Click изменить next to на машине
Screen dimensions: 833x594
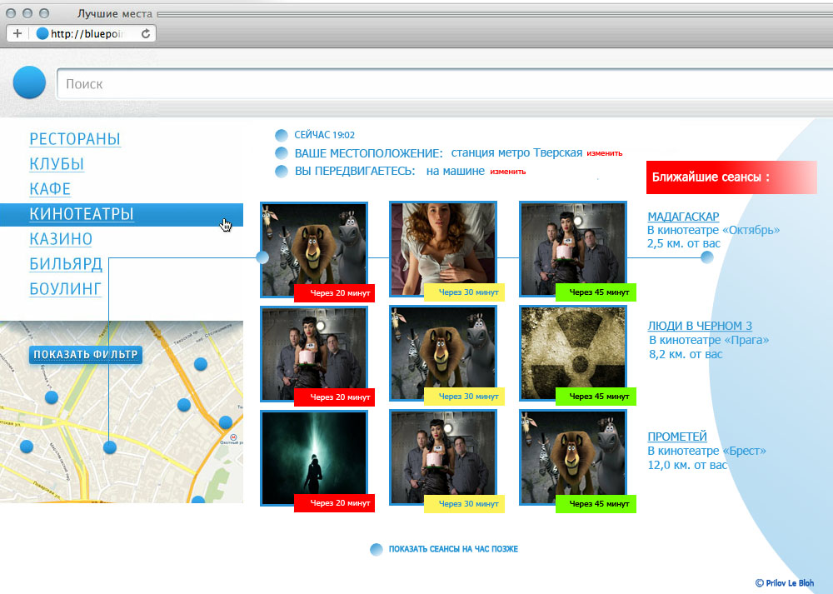tap(507, 172)
